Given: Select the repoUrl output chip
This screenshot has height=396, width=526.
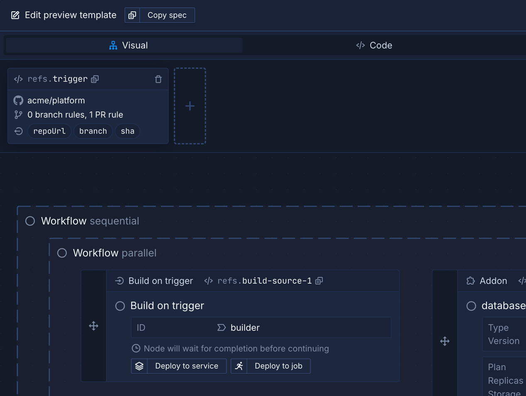Looking at the screenshot, I should point(49,131).
